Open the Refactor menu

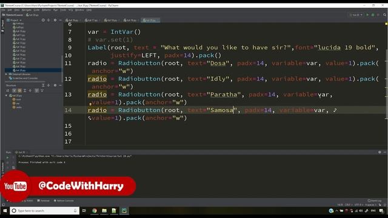[46, 10]
